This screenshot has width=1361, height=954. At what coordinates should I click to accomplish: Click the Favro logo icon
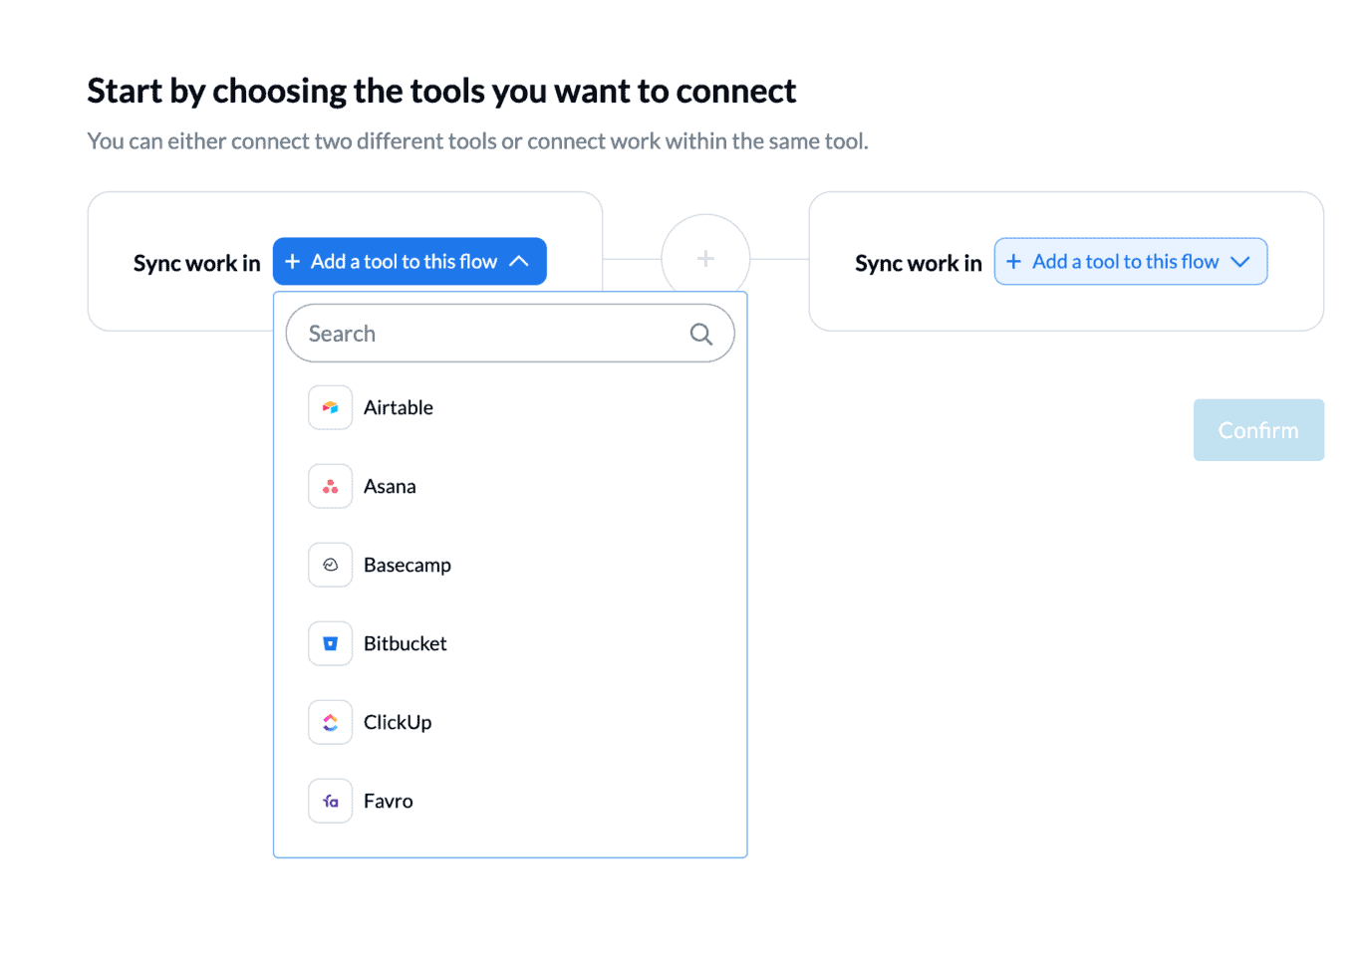330,801
